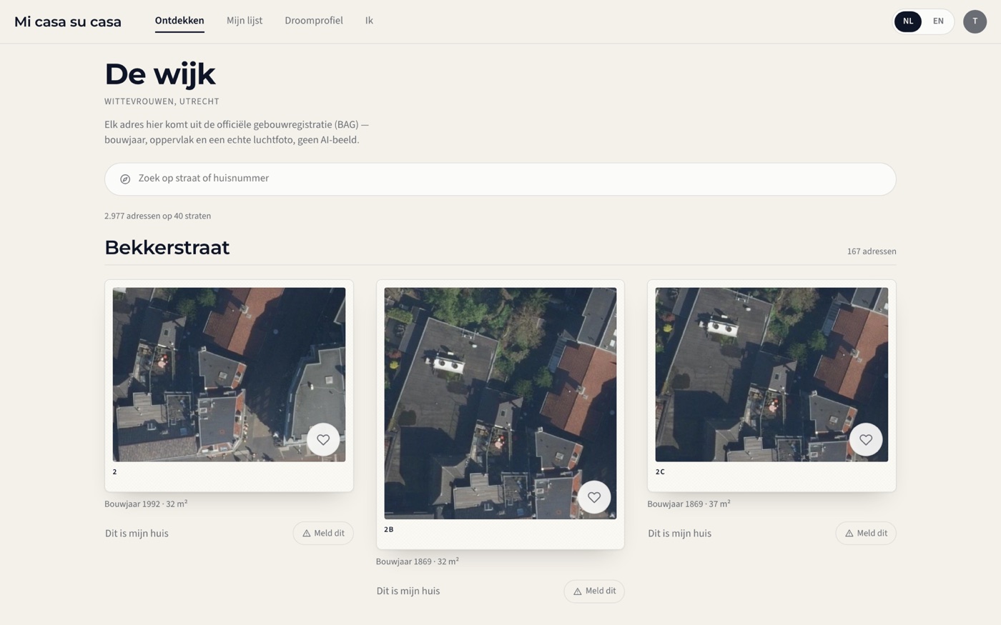The image size is (1001, 625).
Task: Focus the street or house number search field
Action: point(500,179)
